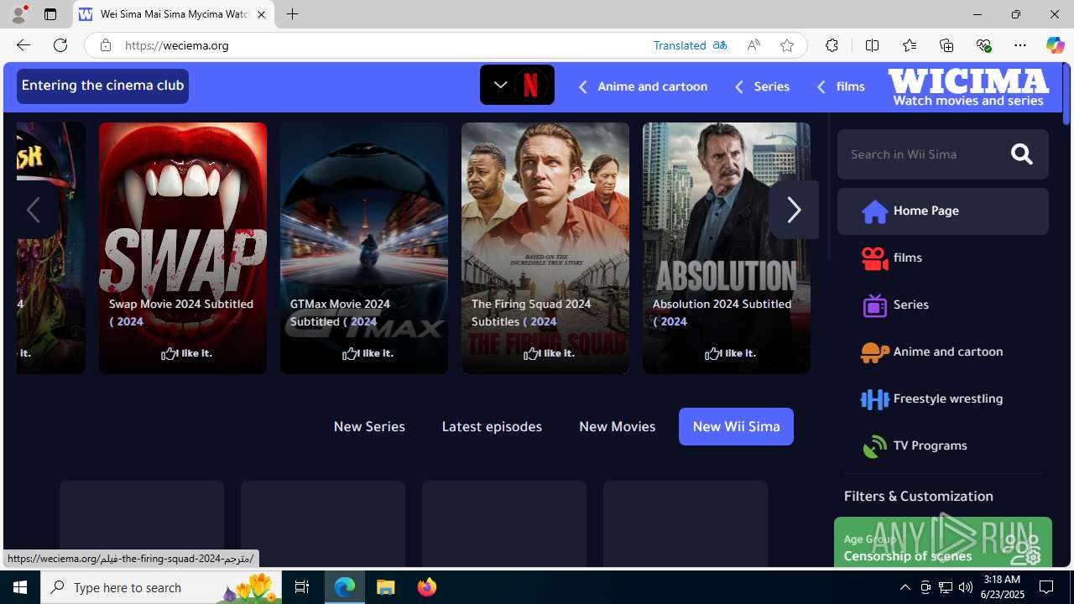The width and height of the screenshot is (1074, 604).
Task: Open Absolution 2024 Subtitled poster
Action: (727, 247)
